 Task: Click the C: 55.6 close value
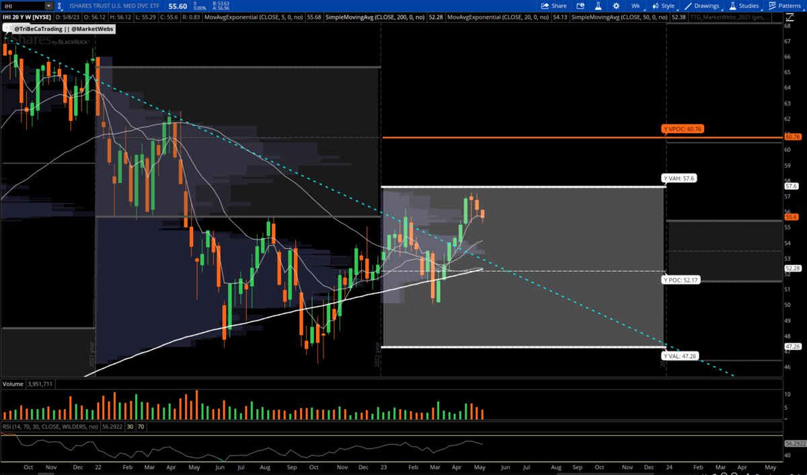coord(169,17)
